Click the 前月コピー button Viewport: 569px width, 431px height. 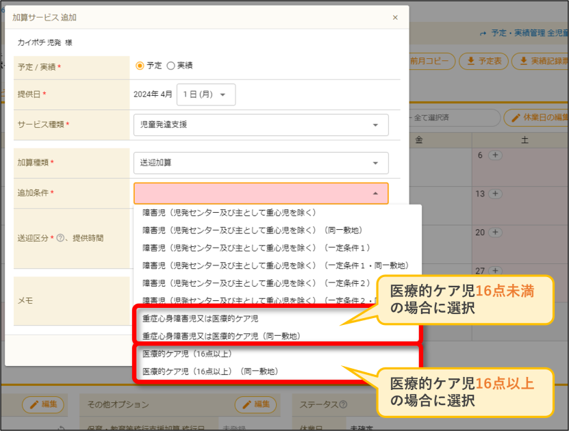click(x=432, y=61)
